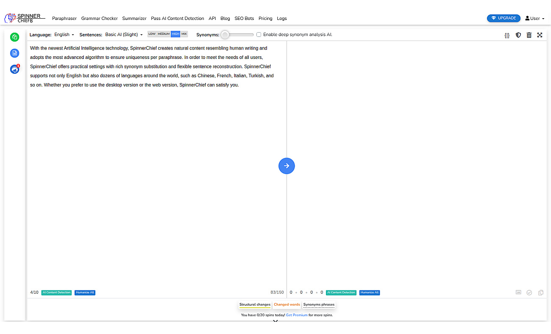Open the Pricing page
This screenshot has height=334, width=551.
click(x=265, y=18)
